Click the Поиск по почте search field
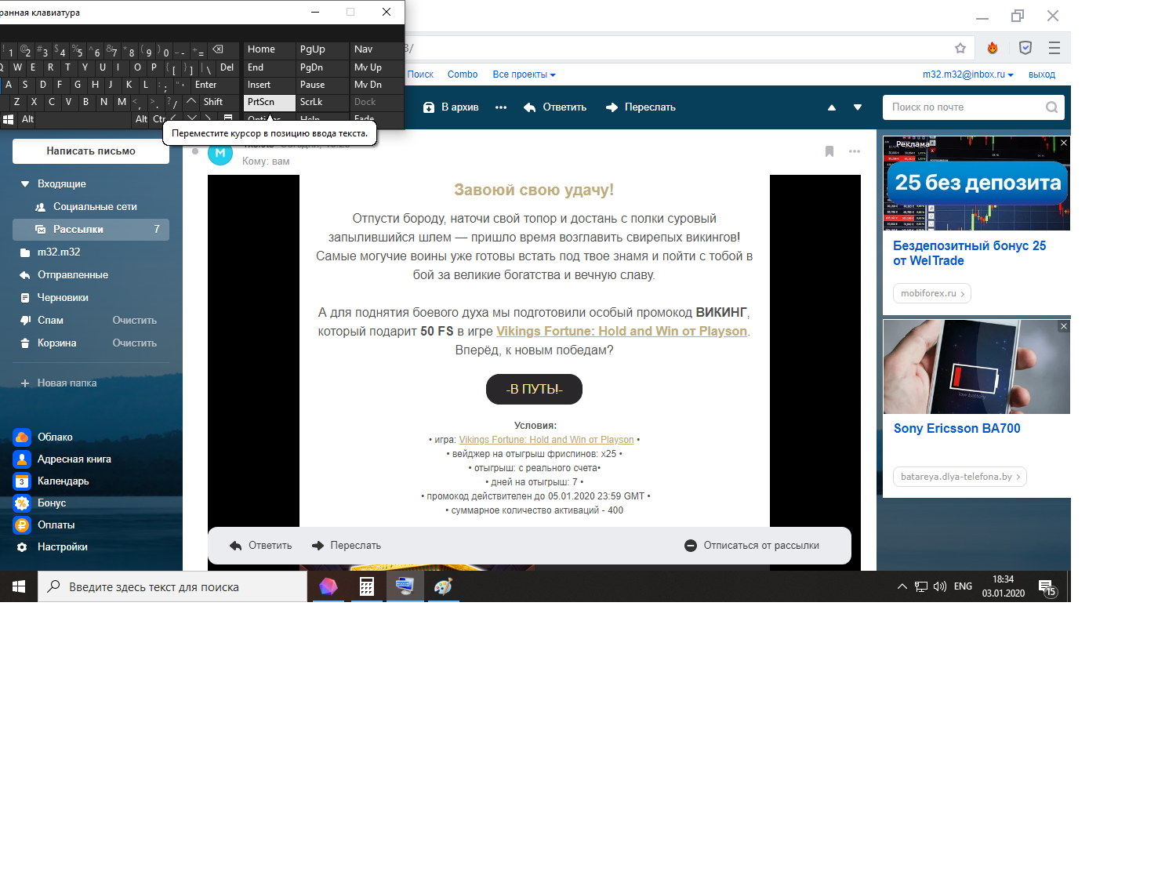This screenshot has height=882, width=1176. tap(964, 107)
